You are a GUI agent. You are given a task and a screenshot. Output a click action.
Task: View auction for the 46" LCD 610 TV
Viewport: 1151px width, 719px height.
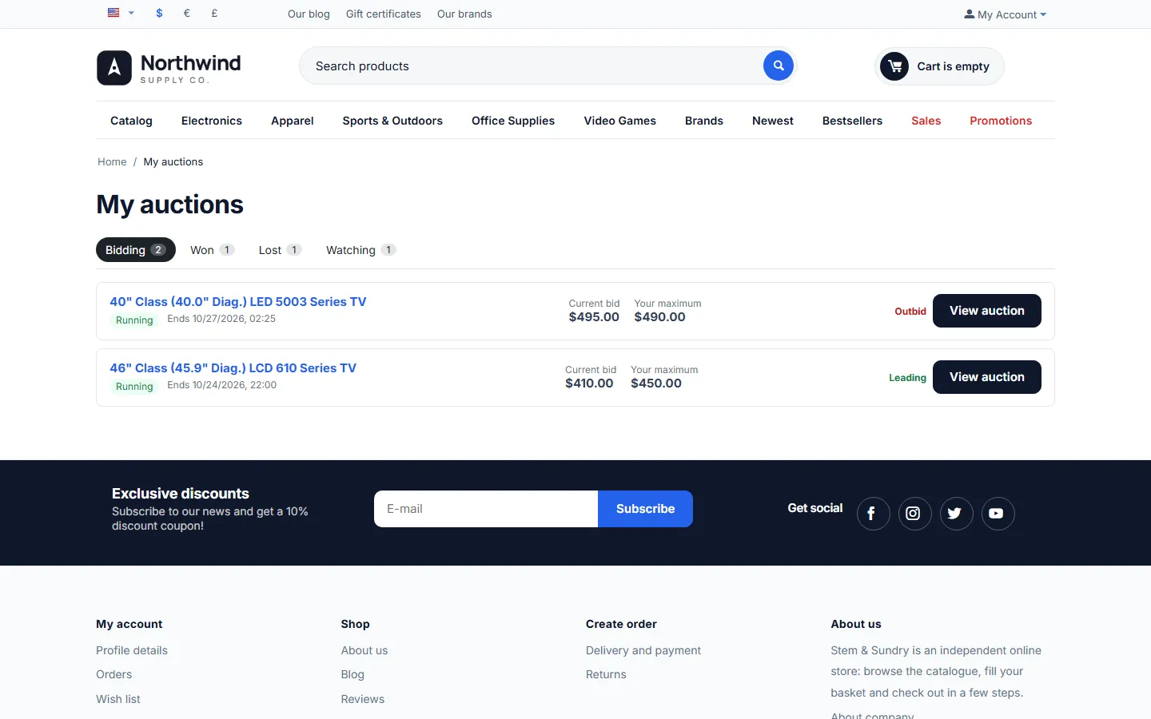pos(987,377)
